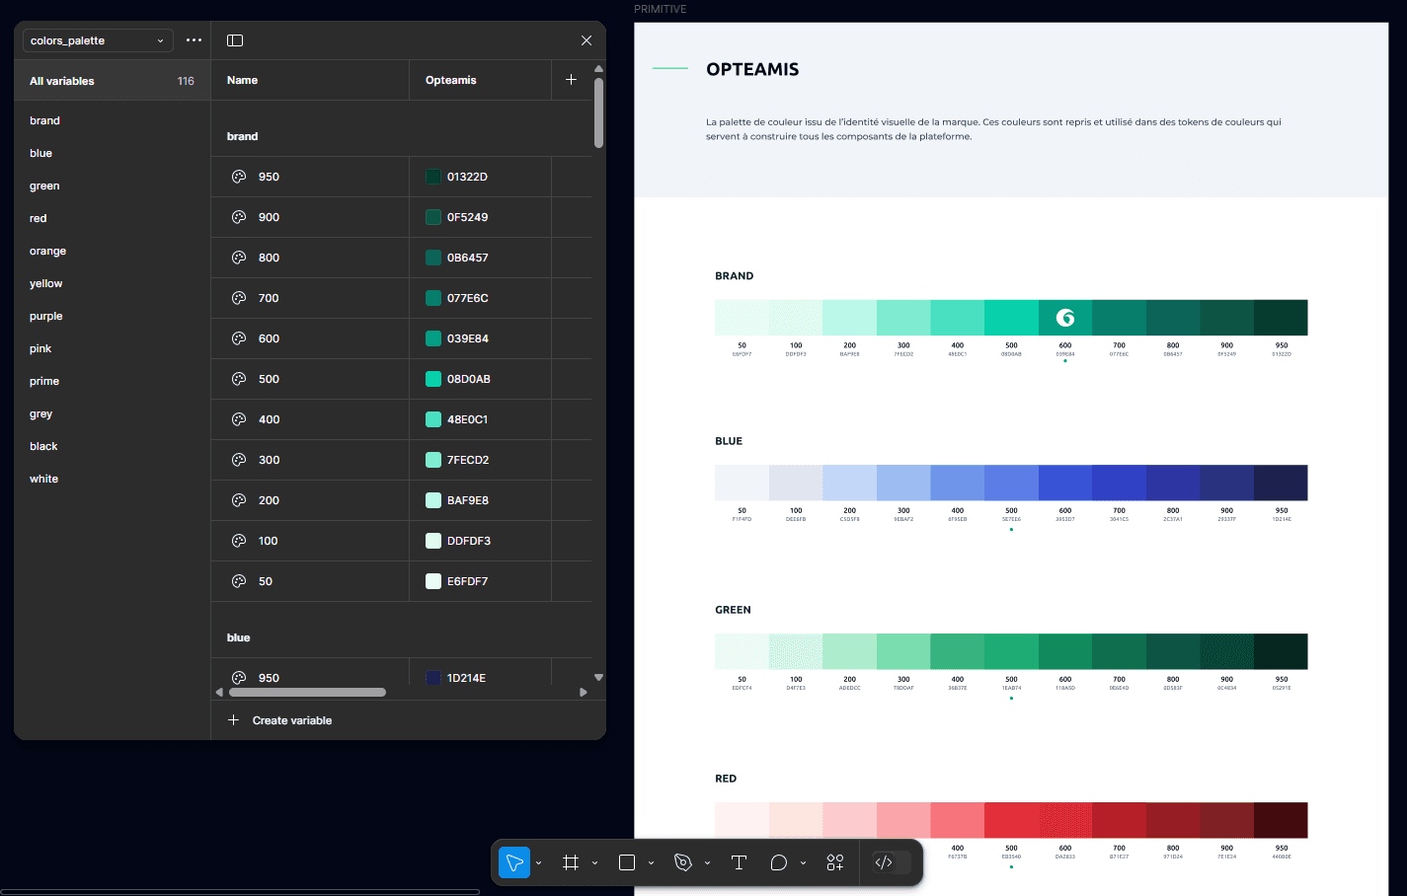Click color swatch for 039E84

[433, 338]
